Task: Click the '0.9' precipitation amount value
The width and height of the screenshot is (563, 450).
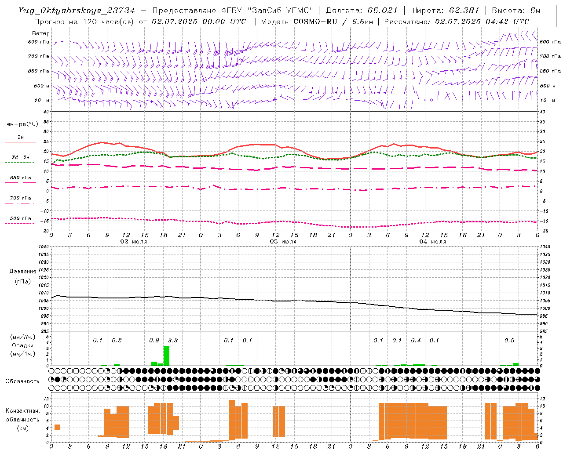Action: (x=154, y=340)
